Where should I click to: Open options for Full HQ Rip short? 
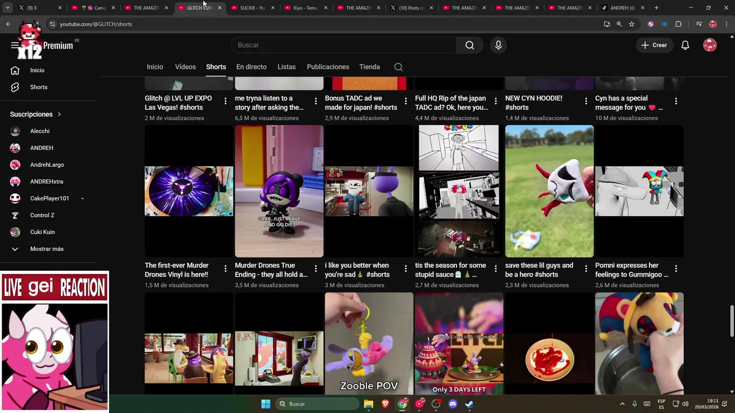point(496,101)
